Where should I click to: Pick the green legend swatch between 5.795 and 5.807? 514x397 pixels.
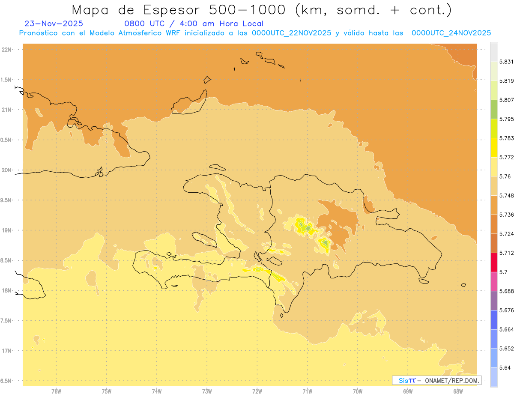tap(494, 109)
